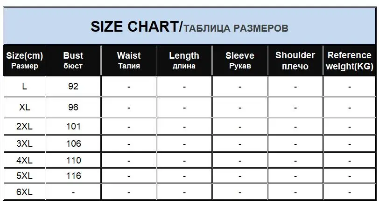Screen dimensions: 379x204
Task: Select the Shoulder column header
Action: tap(295, 60)
